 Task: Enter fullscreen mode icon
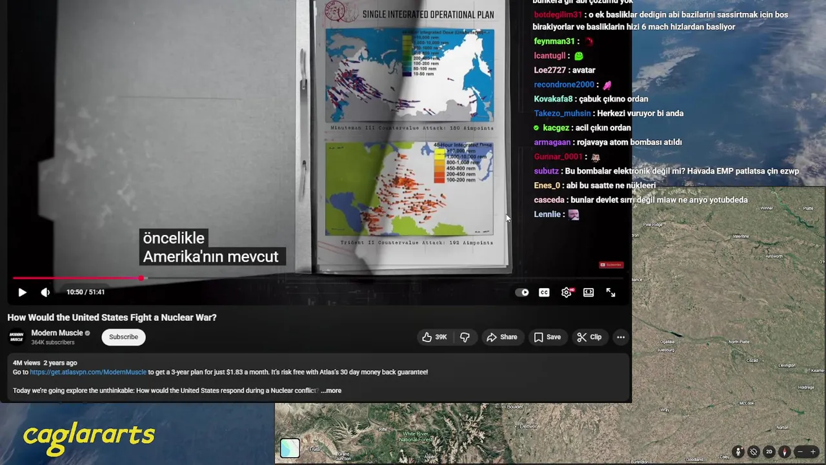[x=610, y=293]
